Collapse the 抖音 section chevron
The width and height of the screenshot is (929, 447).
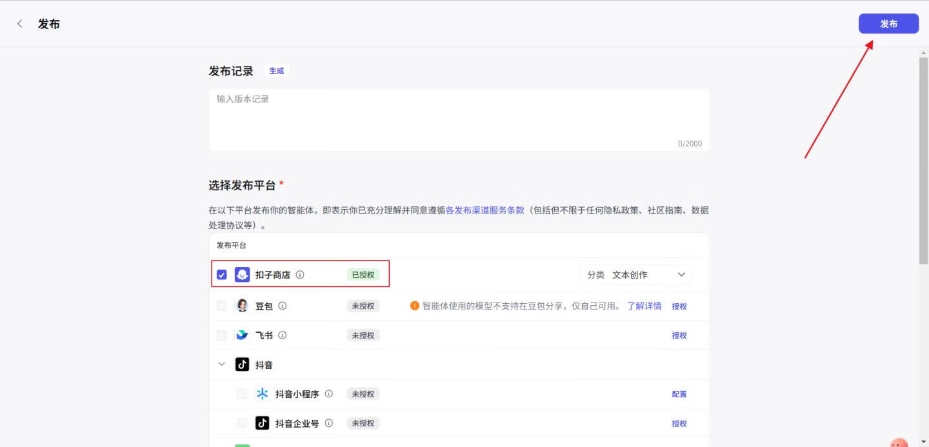point(222,364)
